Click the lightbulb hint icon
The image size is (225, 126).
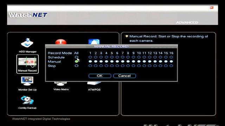tap(127, 36)
